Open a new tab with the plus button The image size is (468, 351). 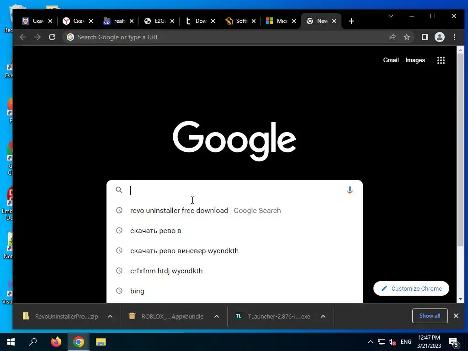click(351, 21)
